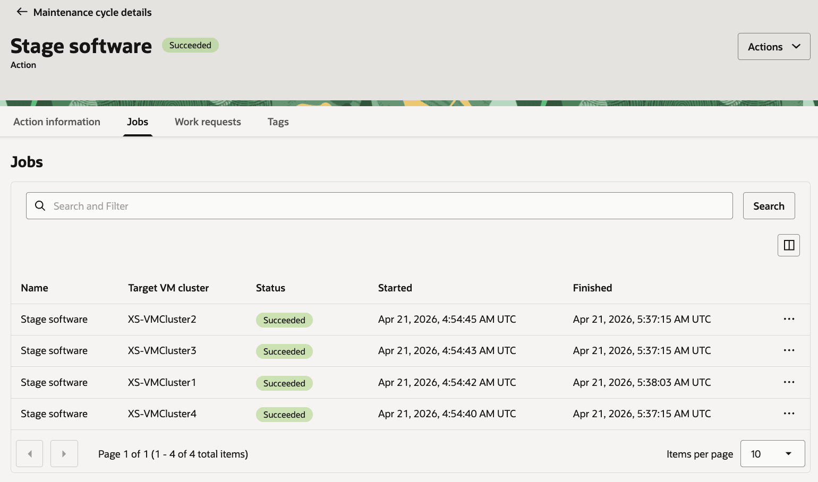Click Stage software name in XS-VMCluster3 row

pos(54,350)
